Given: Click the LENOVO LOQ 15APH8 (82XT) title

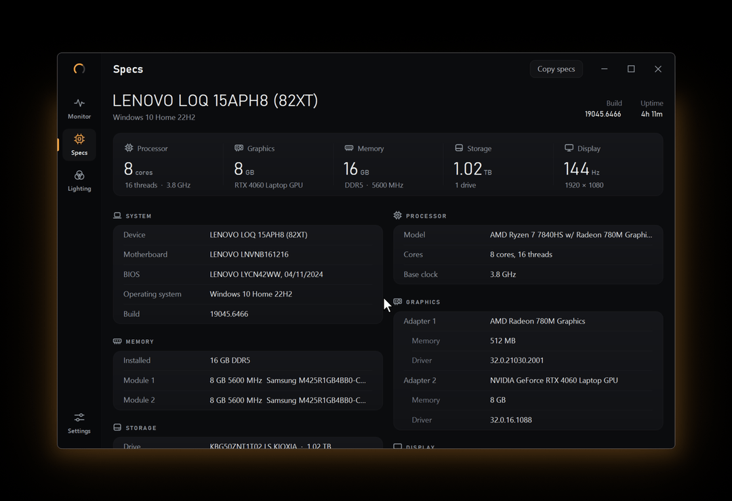Looking at the screenshot, I should (216, 100).
